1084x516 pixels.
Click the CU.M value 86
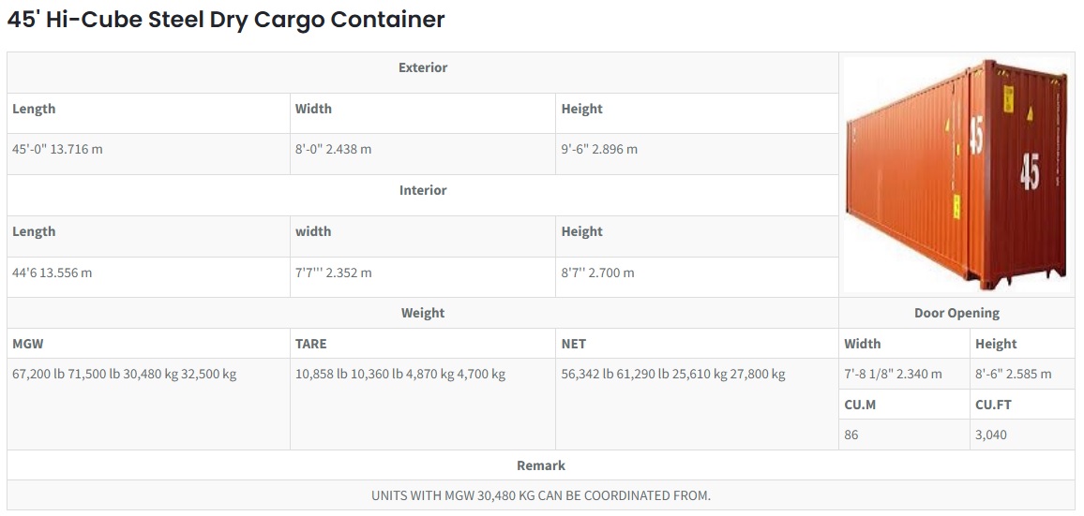click(x=851, y=435)
